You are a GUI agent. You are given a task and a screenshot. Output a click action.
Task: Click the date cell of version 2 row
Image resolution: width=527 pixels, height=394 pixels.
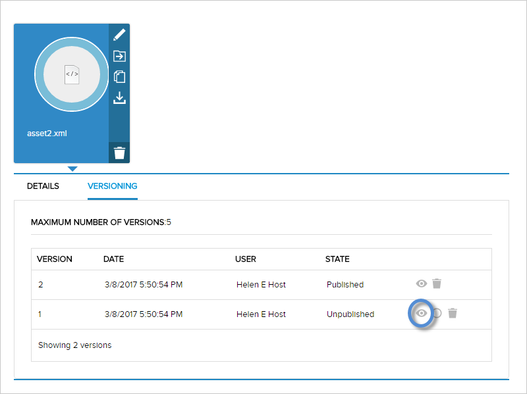click(x=144, y=285)
